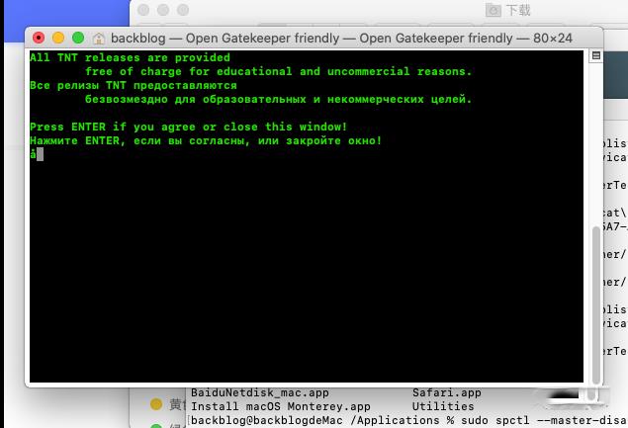Focus the background 下载 window title
Viewport: 628px width, 428px height.
pyautogui.click(x=518, y=10)
